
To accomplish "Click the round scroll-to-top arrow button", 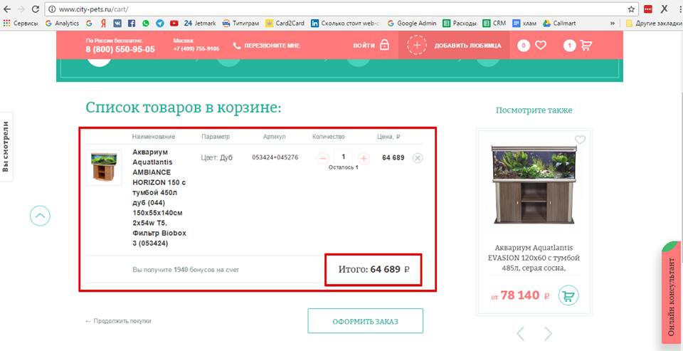I will [40, 216].
